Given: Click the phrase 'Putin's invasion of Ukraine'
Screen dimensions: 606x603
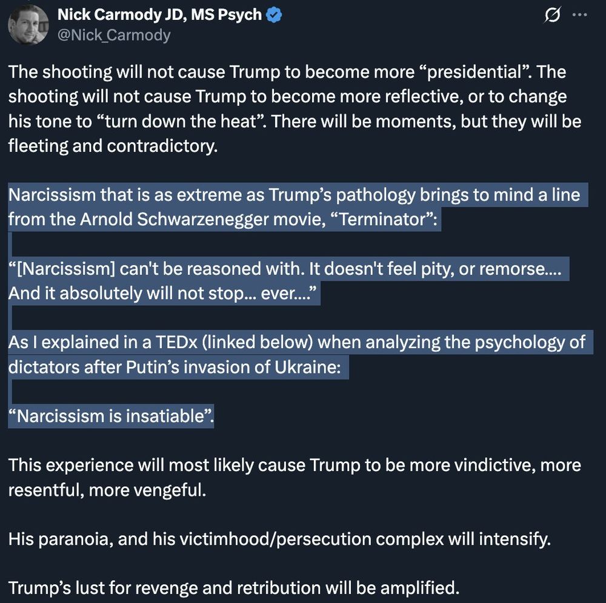Looking at the screenshot, I should tap(233, 367).
